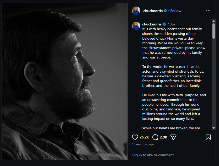Like the post with the heart icon
This screenshot has height=166, width=219.
point(135,137)
